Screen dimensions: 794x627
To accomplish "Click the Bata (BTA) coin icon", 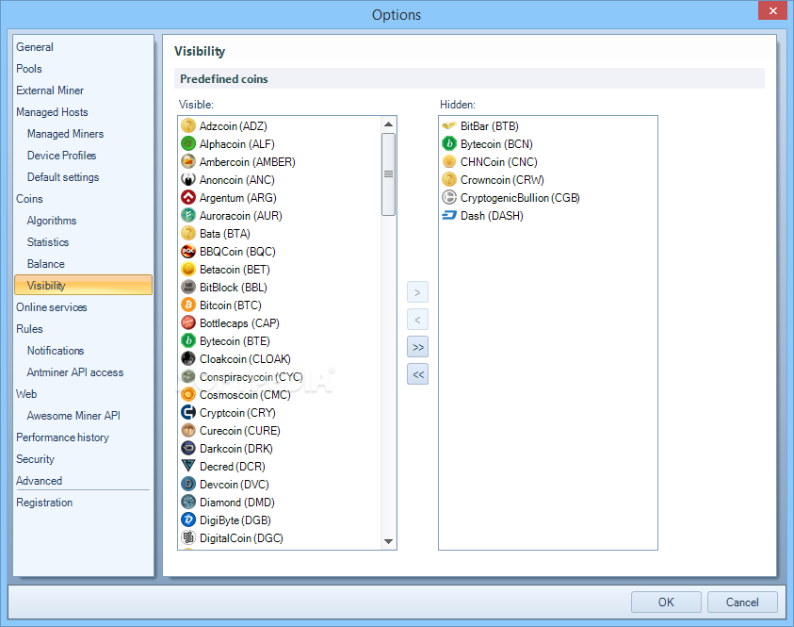I will [188, 233].
